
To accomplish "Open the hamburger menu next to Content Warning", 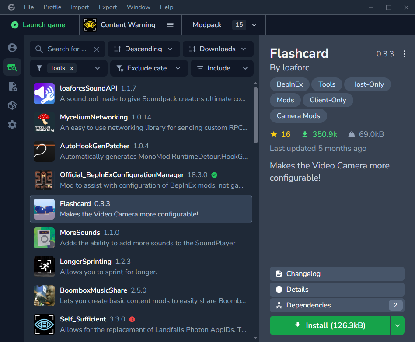I will (x=170, y=25).
